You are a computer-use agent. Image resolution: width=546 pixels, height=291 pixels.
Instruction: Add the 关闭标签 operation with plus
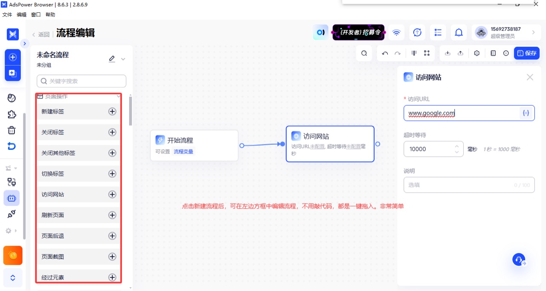coord(112,132)
